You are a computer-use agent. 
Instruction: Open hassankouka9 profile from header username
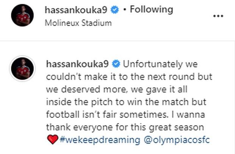click(x=78, y=10)
